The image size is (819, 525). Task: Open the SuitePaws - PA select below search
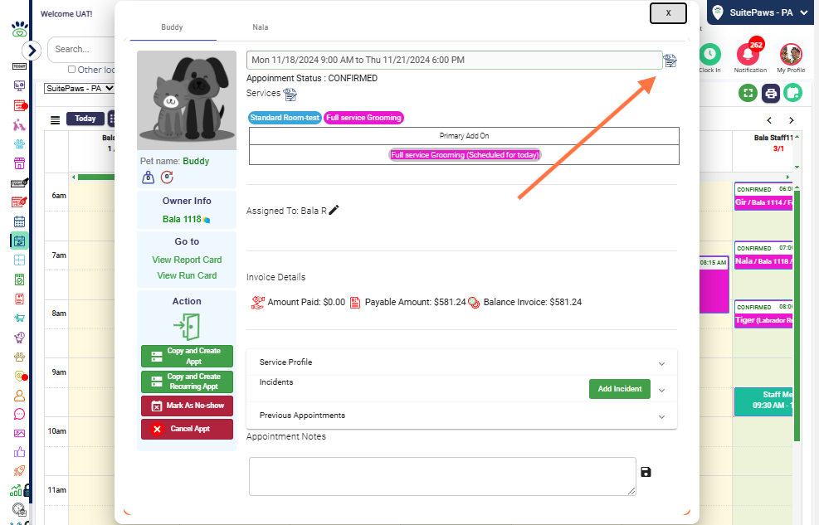point(80,88)
